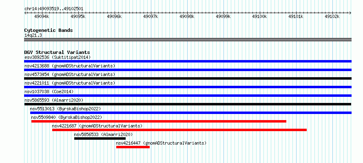The height and width of the screenshot is (163, 363).
Task: Open the nsv4213688 gnomAD variant label
Action: click(x=70, y=66)
